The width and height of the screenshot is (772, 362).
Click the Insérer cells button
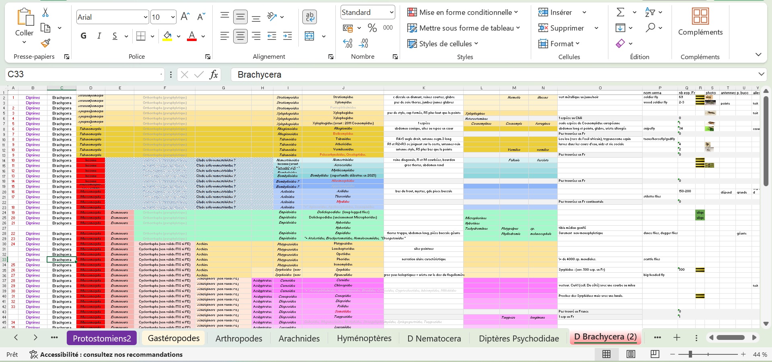click(555, 12)
